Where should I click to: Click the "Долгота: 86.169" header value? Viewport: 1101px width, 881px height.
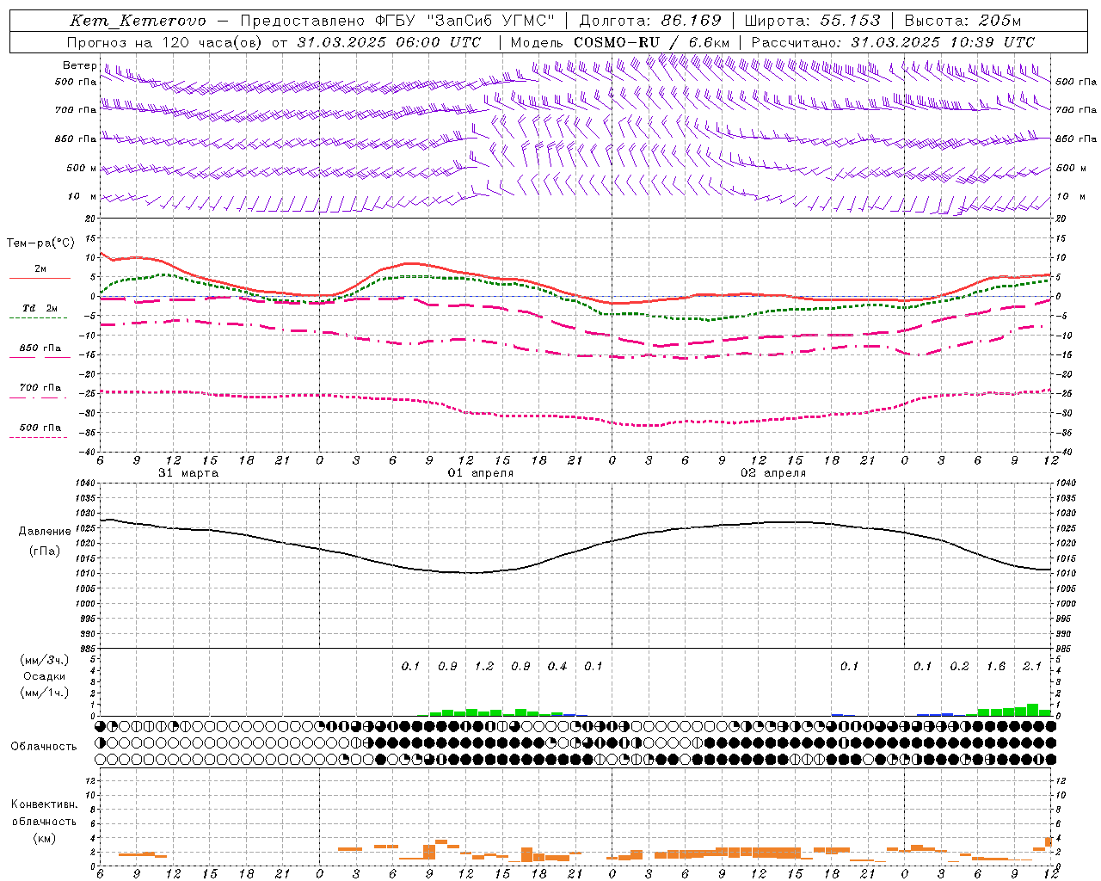(650, 21)
